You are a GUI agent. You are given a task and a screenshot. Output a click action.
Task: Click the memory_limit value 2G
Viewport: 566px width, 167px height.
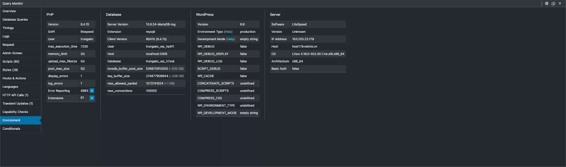pyautogui.click(x=82, y=54)
